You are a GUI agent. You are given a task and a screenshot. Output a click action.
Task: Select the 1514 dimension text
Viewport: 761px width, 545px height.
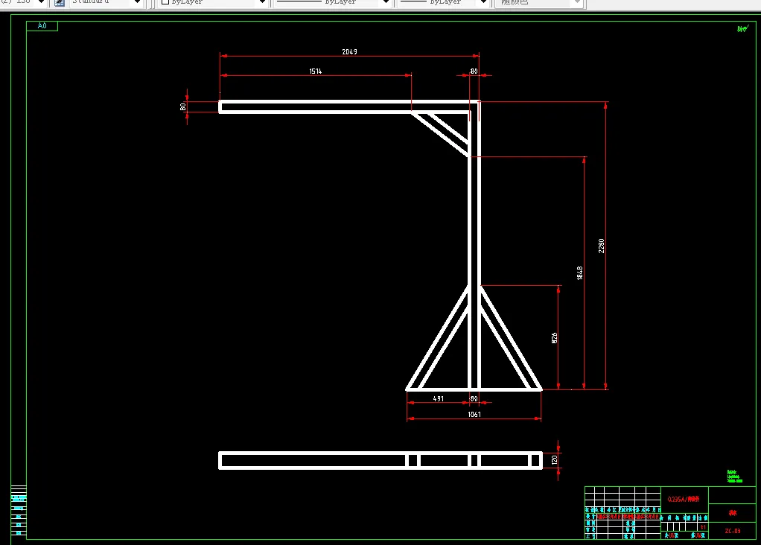(x=316, y=71)
